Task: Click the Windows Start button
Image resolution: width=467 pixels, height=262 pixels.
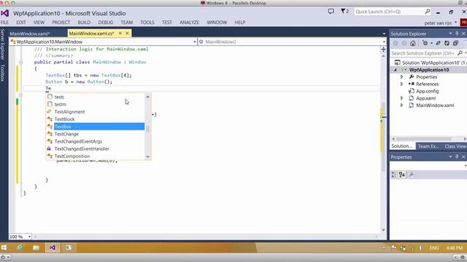Action: [x=4, y=247]
